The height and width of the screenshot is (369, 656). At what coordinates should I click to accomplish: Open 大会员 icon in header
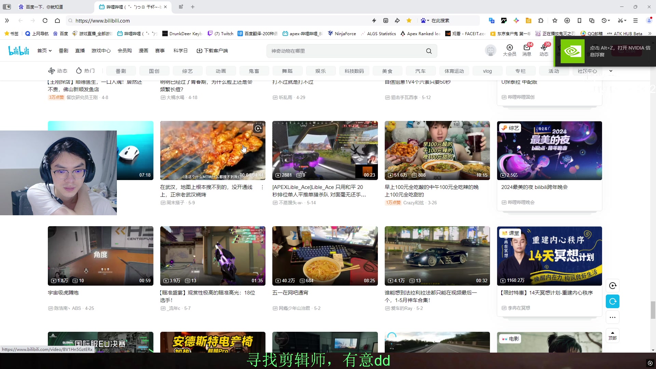[509, 50]
